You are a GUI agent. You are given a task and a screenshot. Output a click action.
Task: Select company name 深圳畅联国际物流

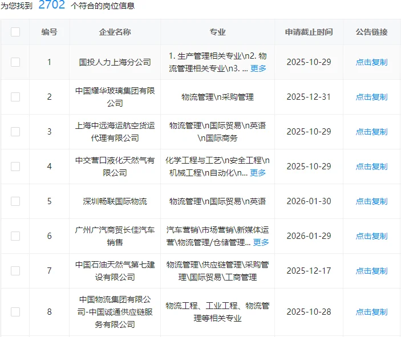[115, 201]
